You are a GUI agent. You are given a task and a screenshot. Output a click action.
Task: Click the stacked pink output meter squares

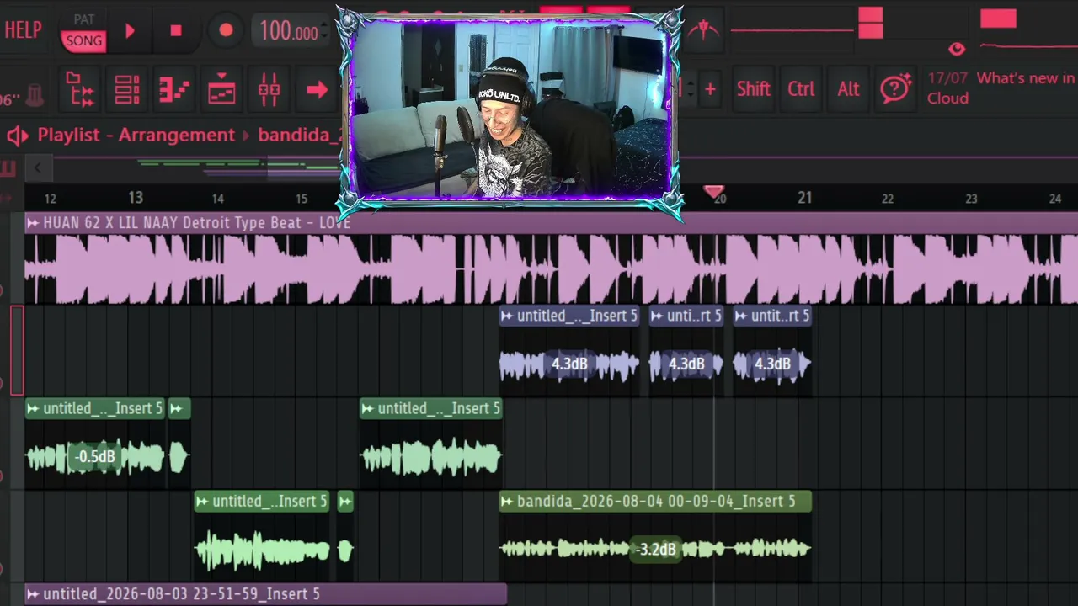click(x=870, y=23)
